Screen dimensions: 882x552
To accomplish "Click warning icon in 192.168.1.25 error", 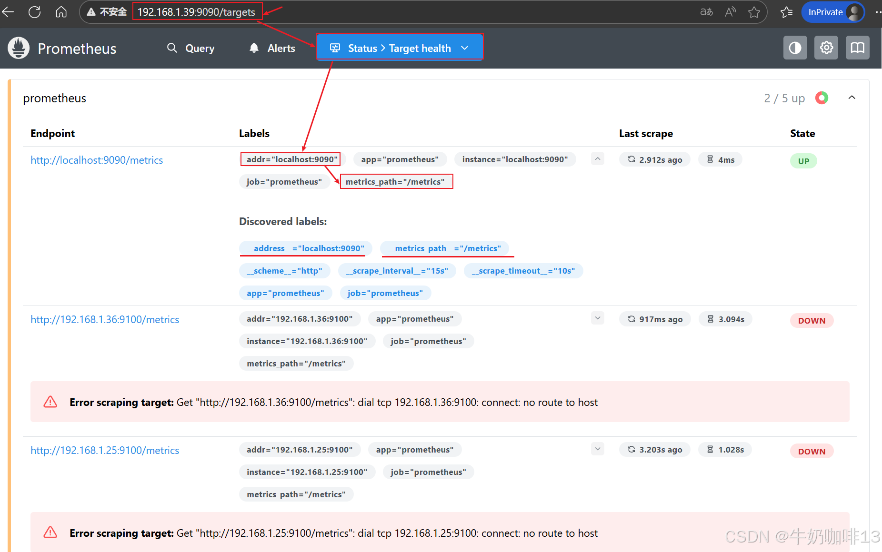I will click(x=50, y=532).
